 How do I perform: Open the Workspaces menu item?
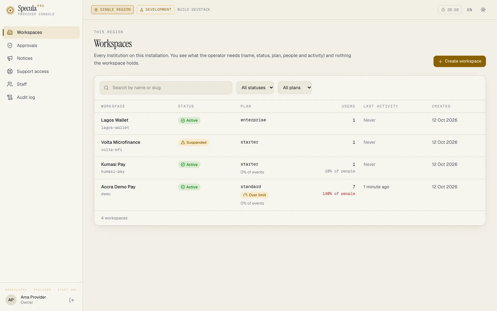[41, 32]
